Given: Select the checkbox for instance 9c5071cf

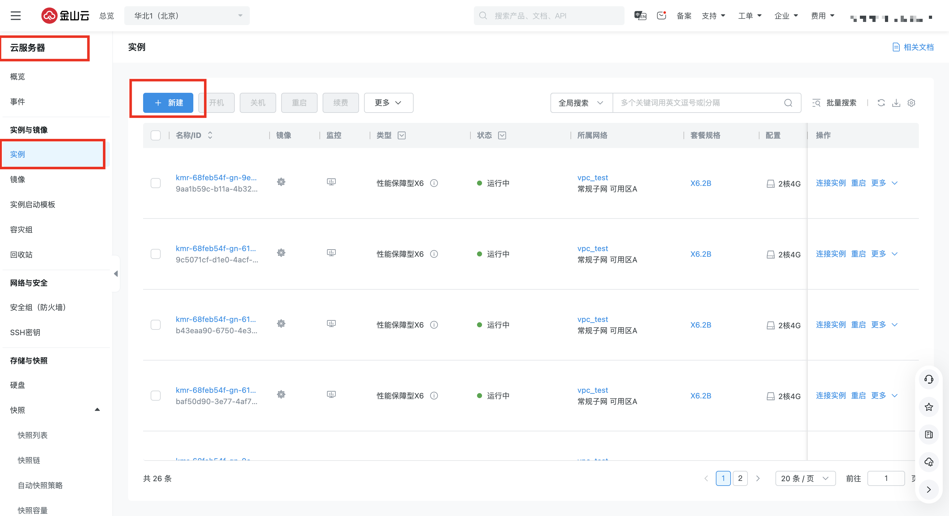Looking at the screenshot, I should [156, 254].
